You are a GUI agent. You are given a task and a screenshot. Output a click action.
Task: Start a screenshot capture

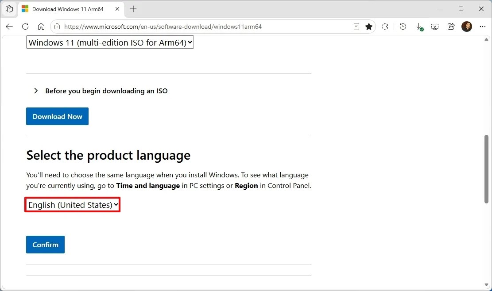pyautogui.click(x=435, y=27)
